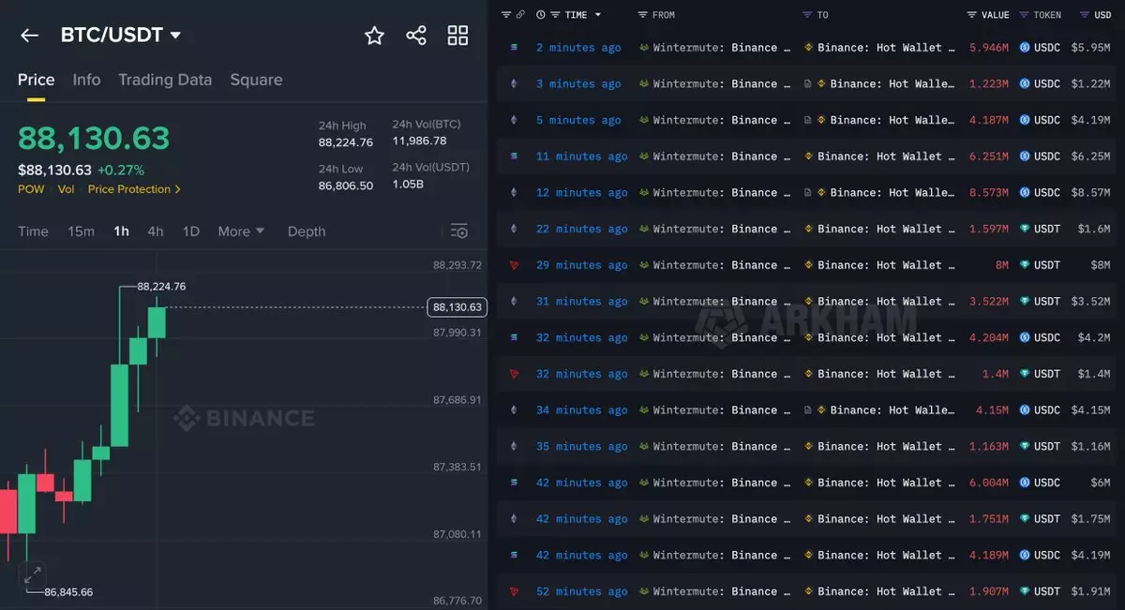Open Price Protection details link
The image size is (1125, 610).
134,189
